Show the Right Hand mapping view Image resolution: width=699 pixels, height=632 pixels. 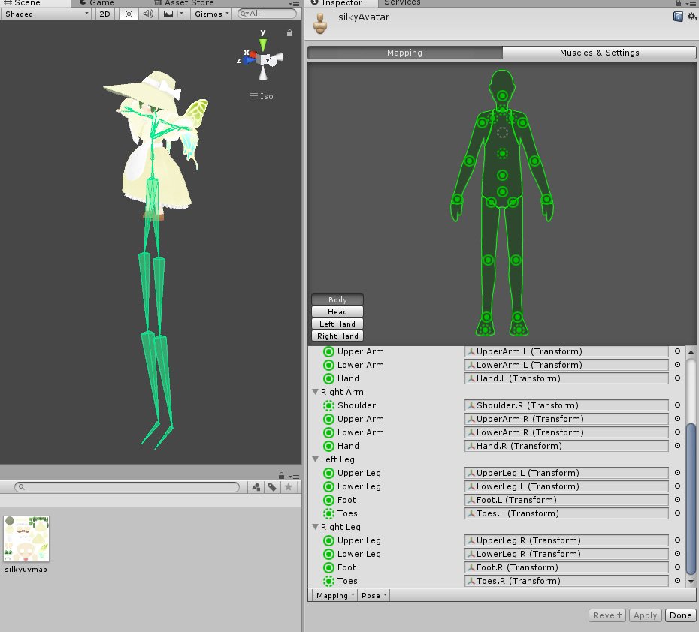tap(337, 336)
